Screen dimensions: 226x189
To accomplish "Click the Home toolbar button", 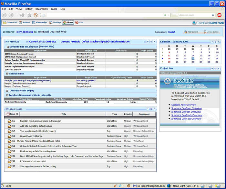I will coord(68,23).
